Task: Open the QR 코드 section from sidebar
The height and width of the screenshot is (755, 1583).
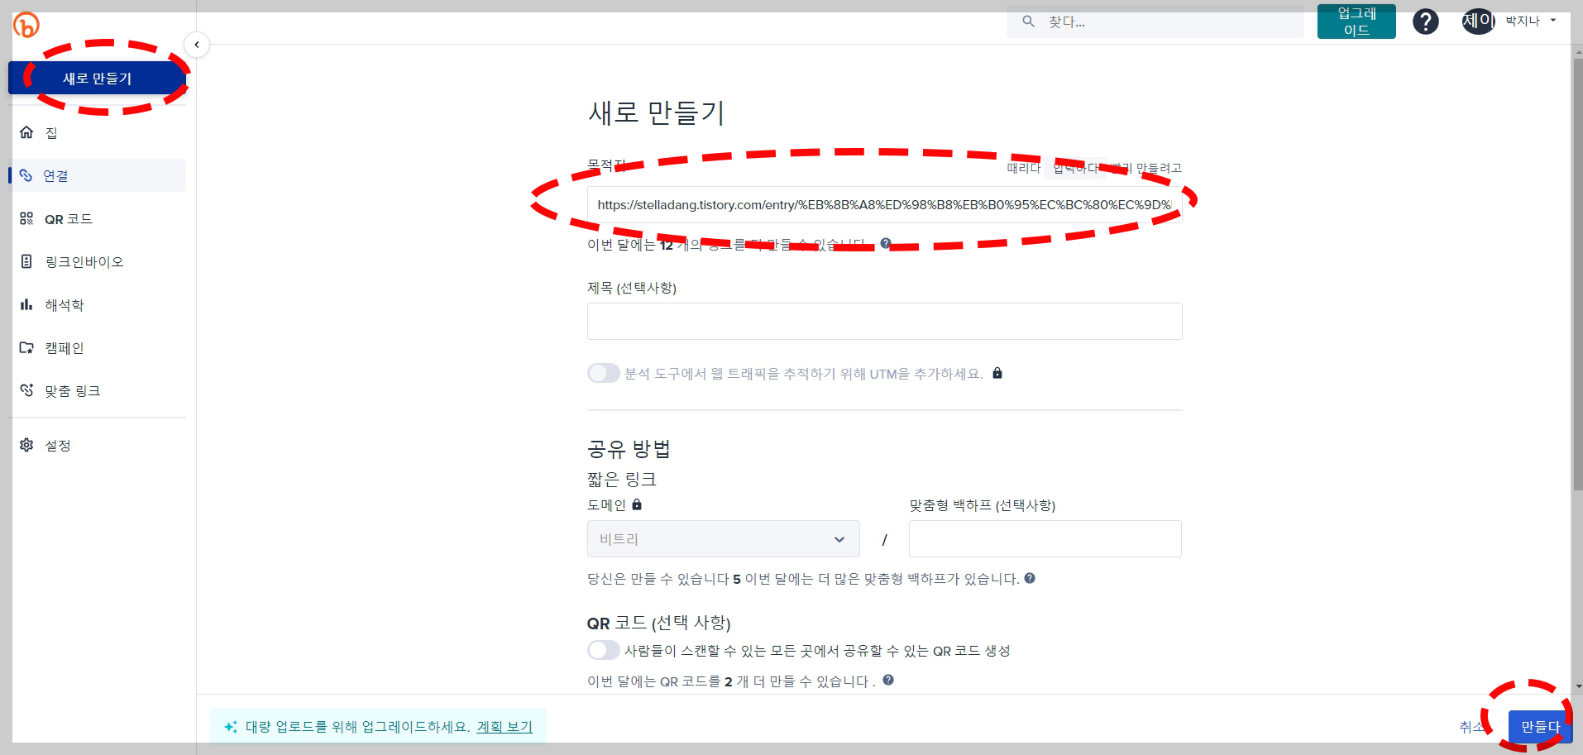Action: pyautogui.click(x=26, y=218)
